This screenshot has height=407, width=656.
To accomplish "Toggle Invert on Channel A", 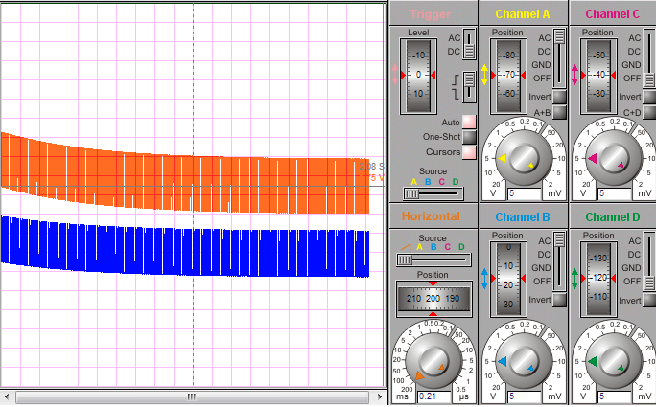I will click(x=558, y=97).
